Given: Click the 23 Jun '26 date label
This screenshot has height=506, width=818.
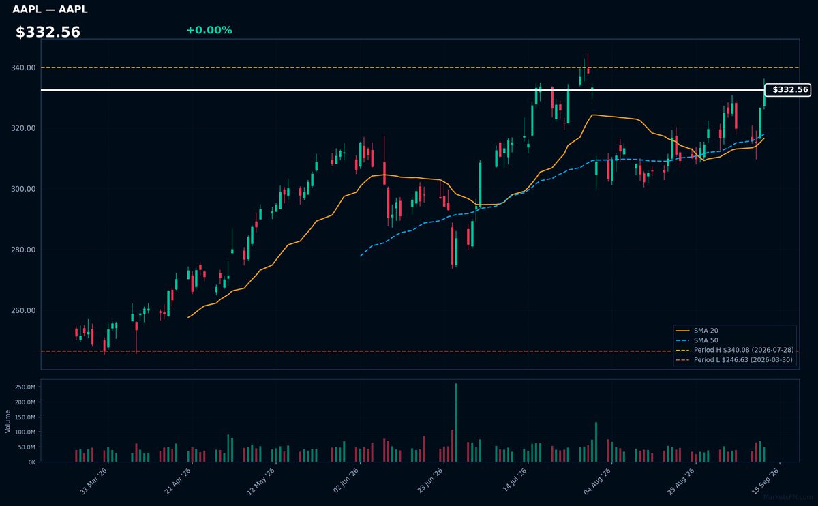Looking at the screenshot, I should click(429, 481).
